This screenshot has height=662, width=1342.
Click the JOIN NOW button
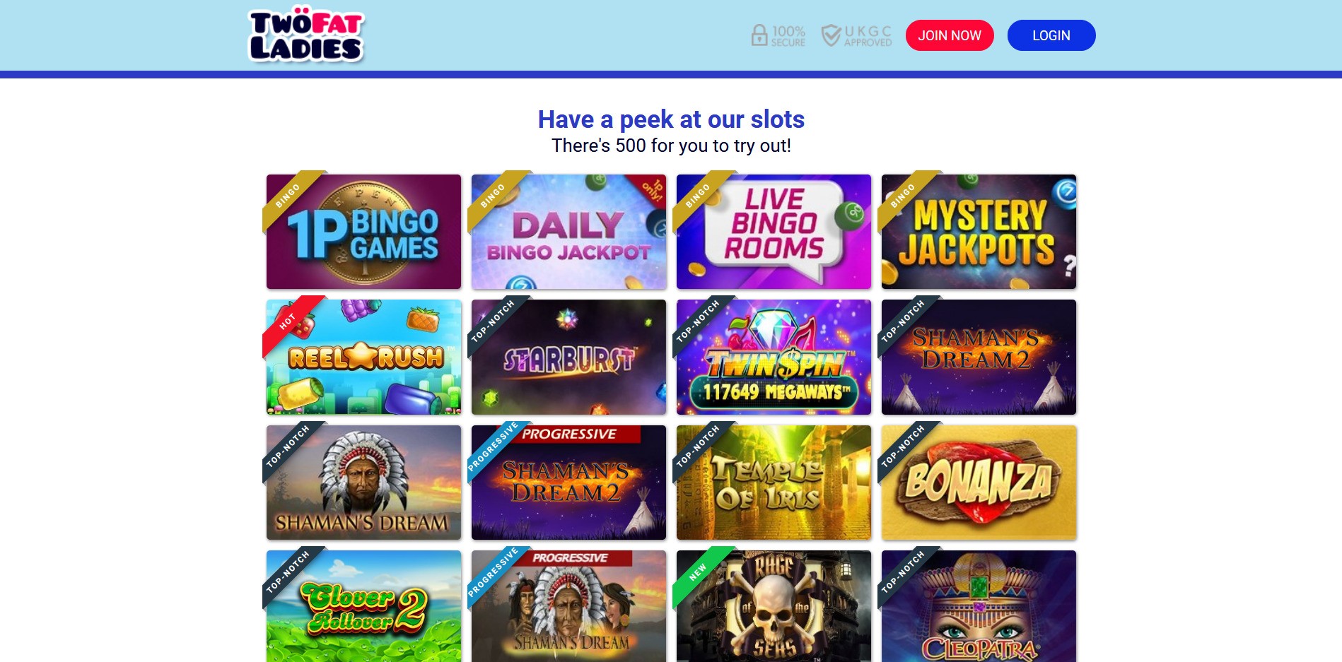tap(950, 35)
